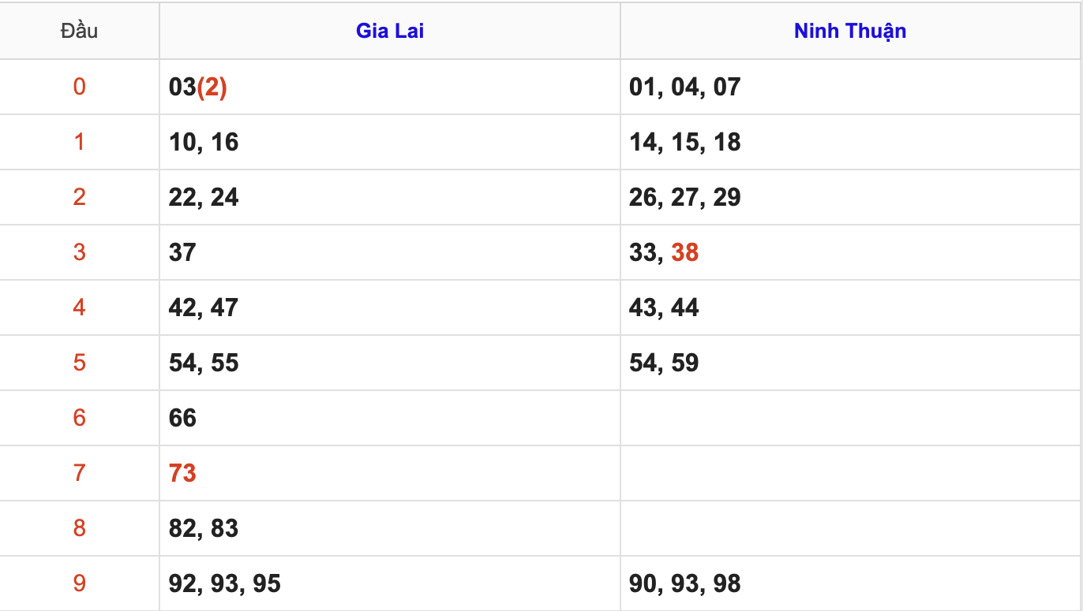Select the cell with 54, 59

tap(664, 363)
